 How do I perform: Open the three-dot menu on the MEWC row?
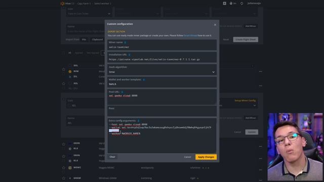point(260,170)
